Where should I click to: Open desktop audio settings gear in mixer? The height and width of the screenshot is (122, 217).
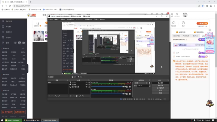pyautogui.click(x=130, y=94)
